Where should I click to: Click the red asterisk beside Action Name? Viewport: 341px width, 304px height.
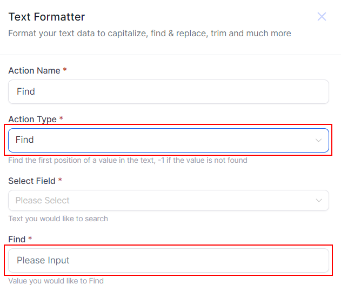[x=65, y=71]
